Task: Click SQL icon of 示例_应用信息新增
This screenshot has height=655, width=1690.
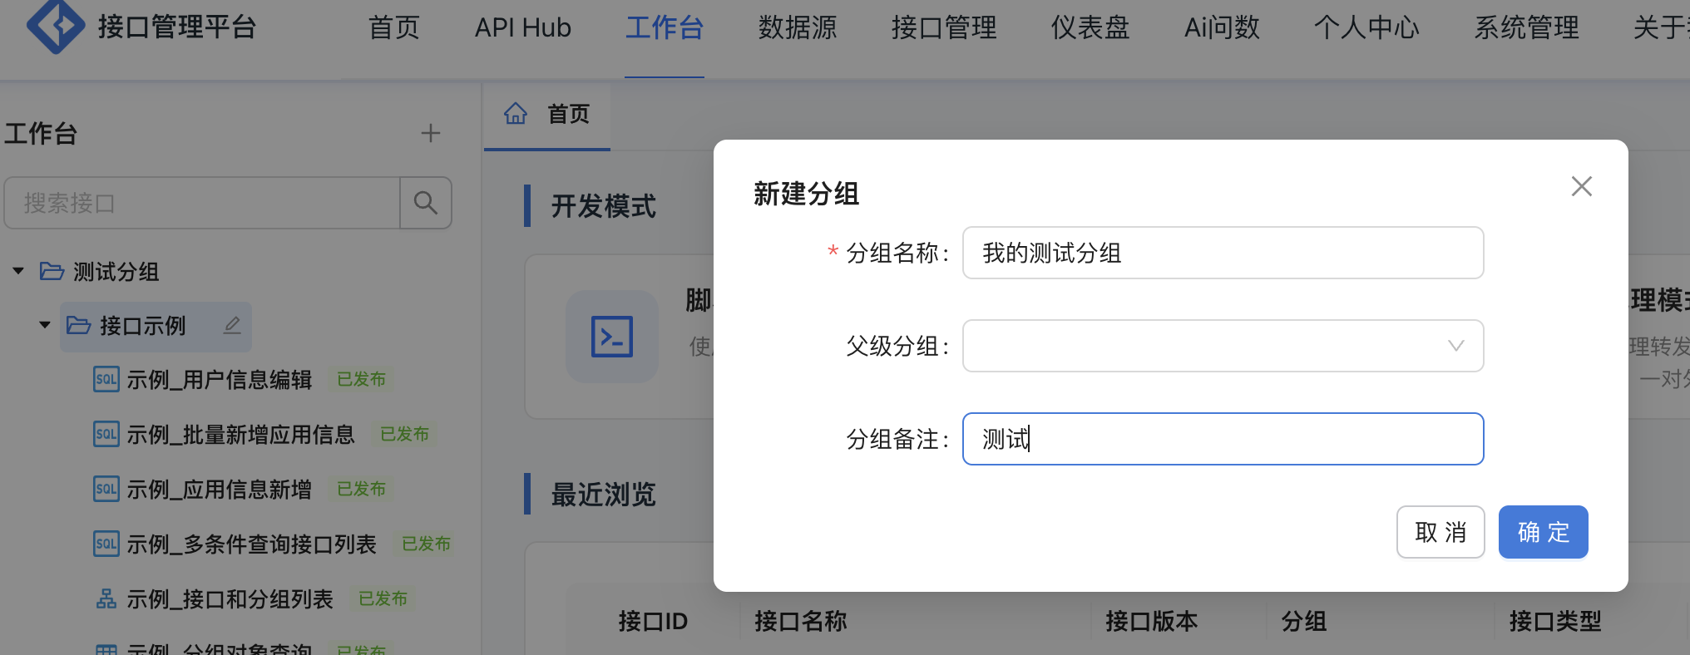Action: point(106,490)
